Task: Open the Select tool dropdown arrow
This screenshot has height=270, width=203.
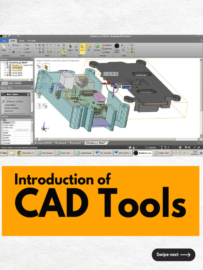Action: point(70,53)
